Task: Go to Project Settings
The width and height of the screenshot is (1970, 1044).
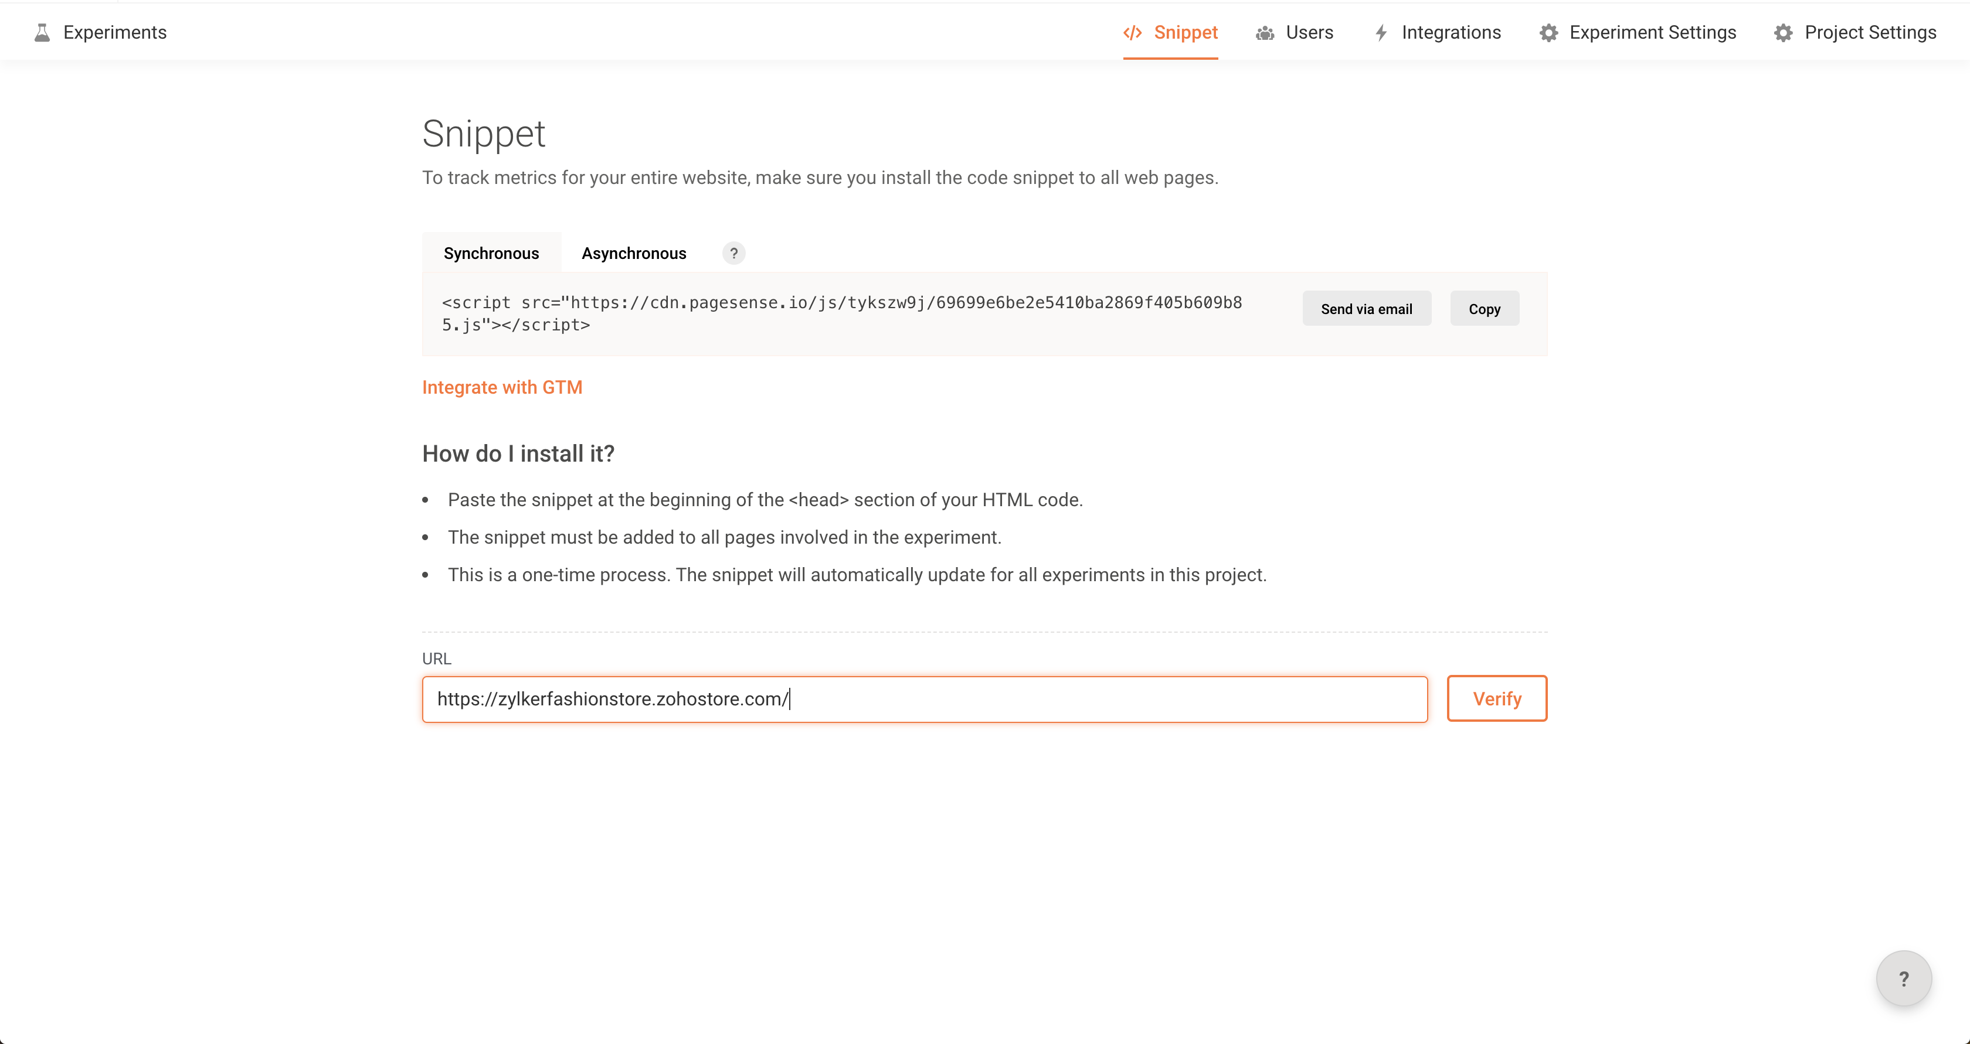Action: [x=1870, y=33]
